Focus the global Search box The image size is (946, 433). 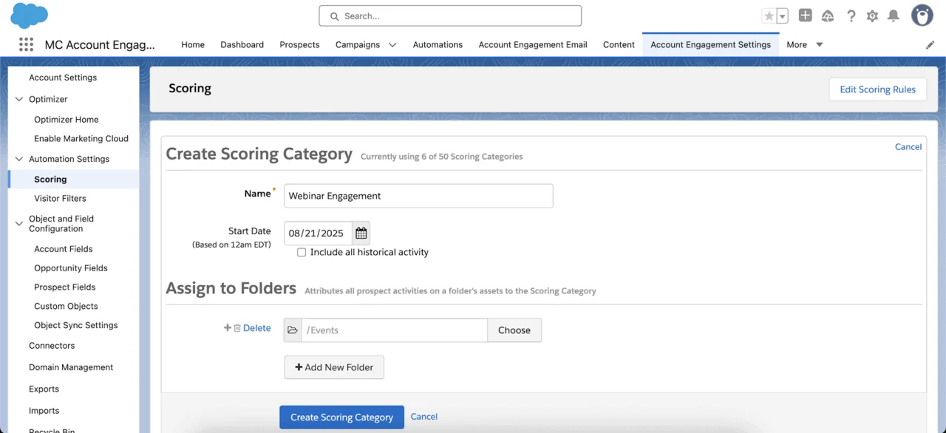click(450, 16)
